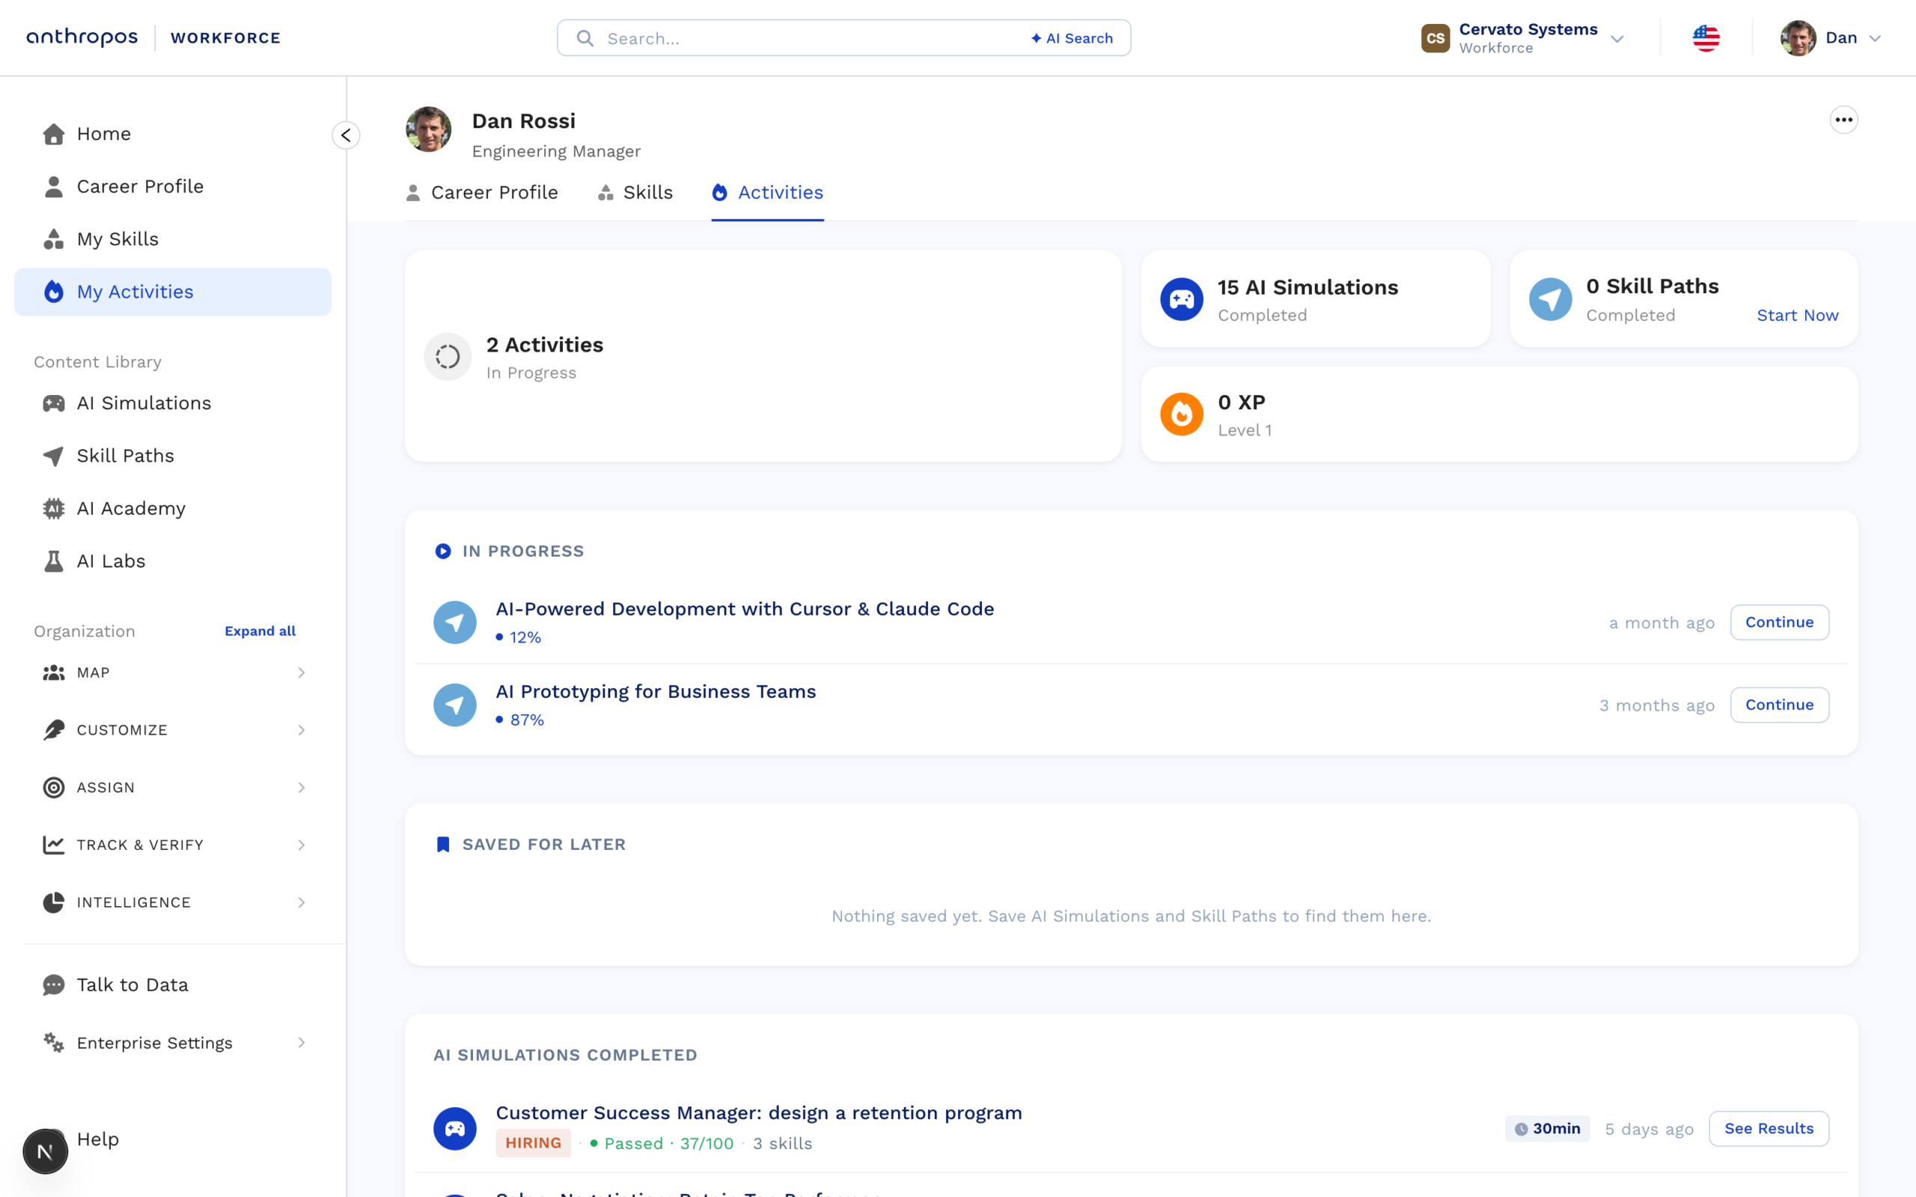1916x1197 pixels.
Task: Click Dan Rossi's profile photo
Action: point(428,129)
